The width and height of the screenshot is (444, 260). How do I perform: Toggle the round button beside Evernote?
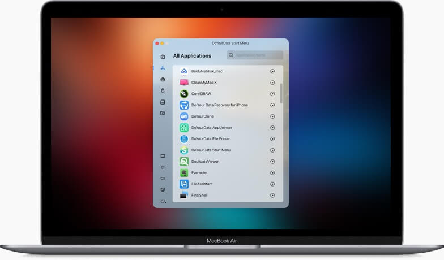[272, 173]
